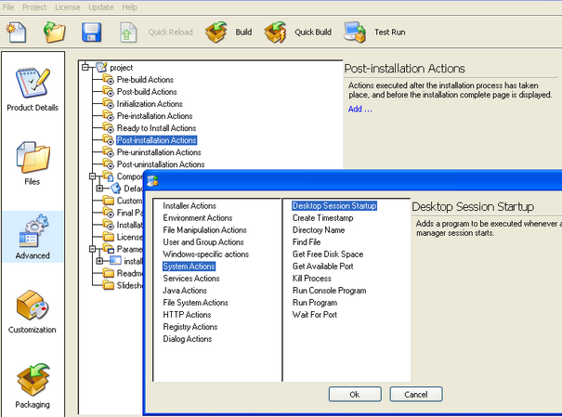The height and width of the screenshot is (417, 562).
Task: Select Find File action
Action: [307, 242]
